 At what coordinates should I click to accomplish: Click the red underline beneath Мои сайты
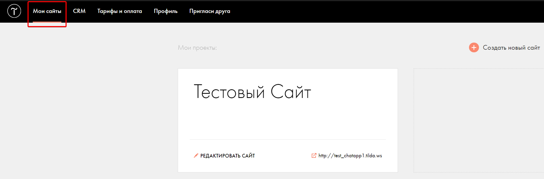point(47,22)
